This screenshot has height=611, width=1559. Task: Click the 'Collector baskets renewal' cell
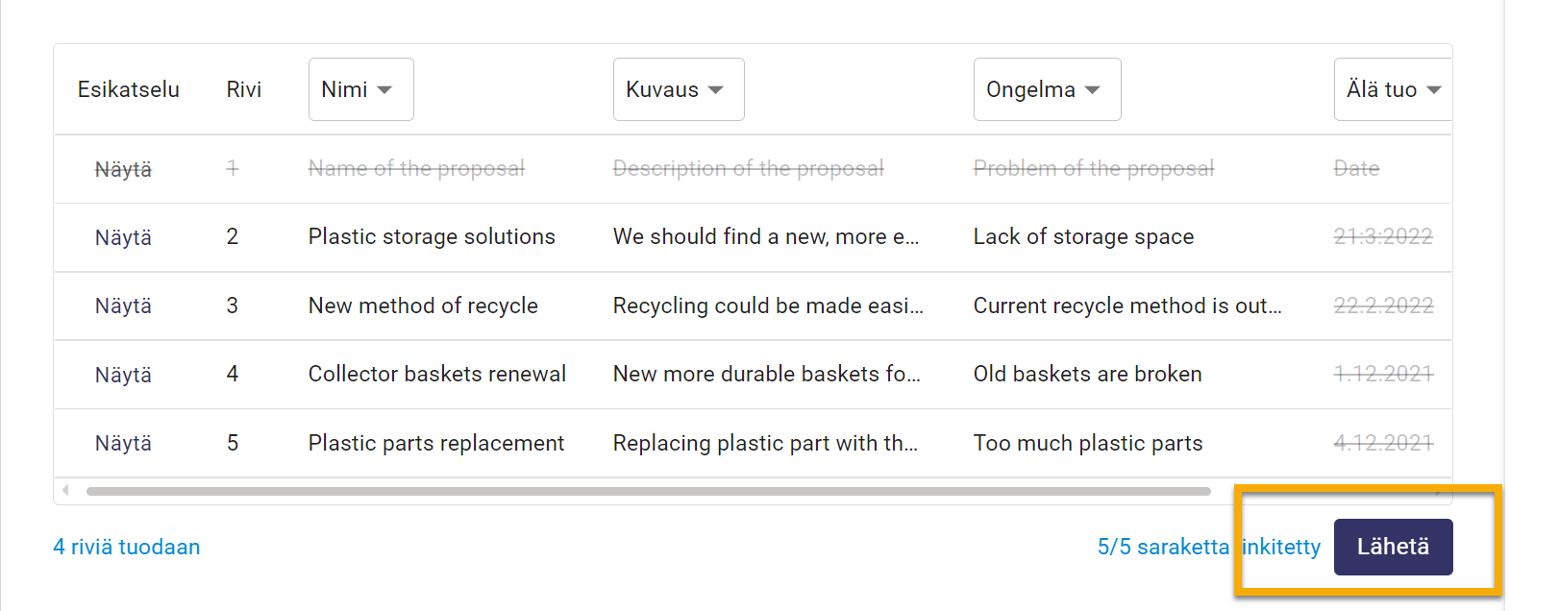436,375
